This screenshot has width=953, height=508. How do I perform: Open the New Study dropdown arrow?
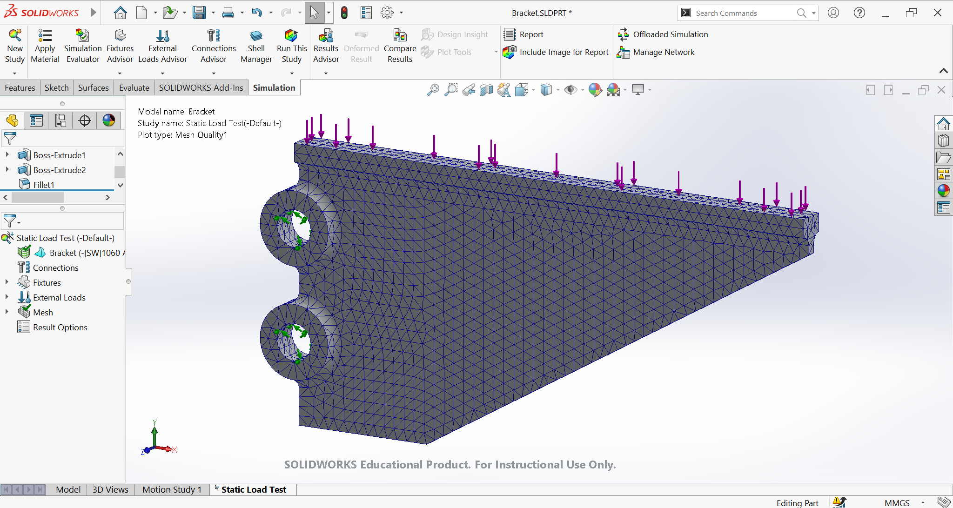click(x=15, y=73)
